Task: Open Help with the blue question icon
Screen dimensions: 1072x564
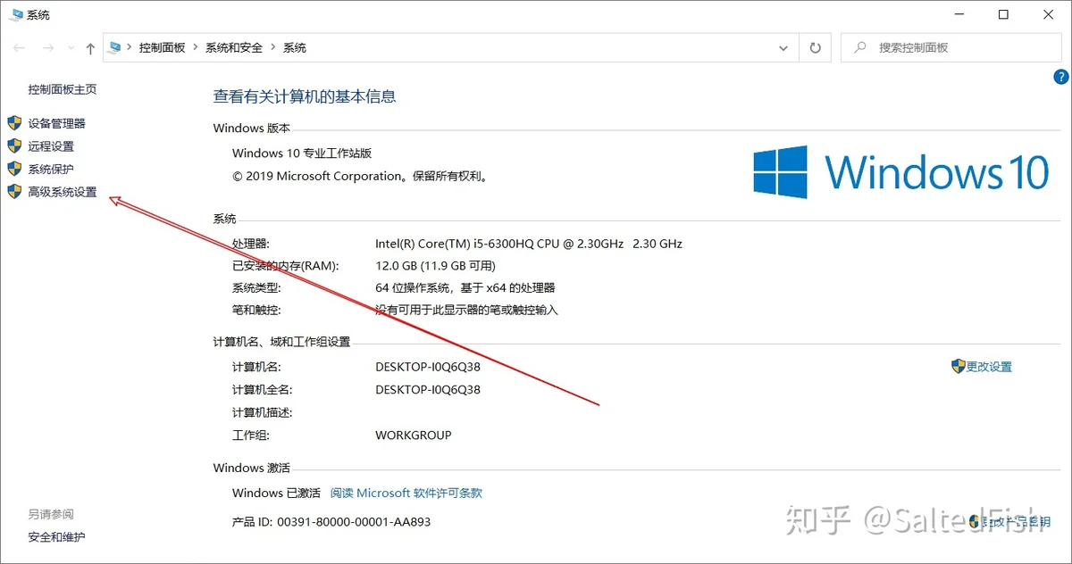Action: coord(1061,78)
